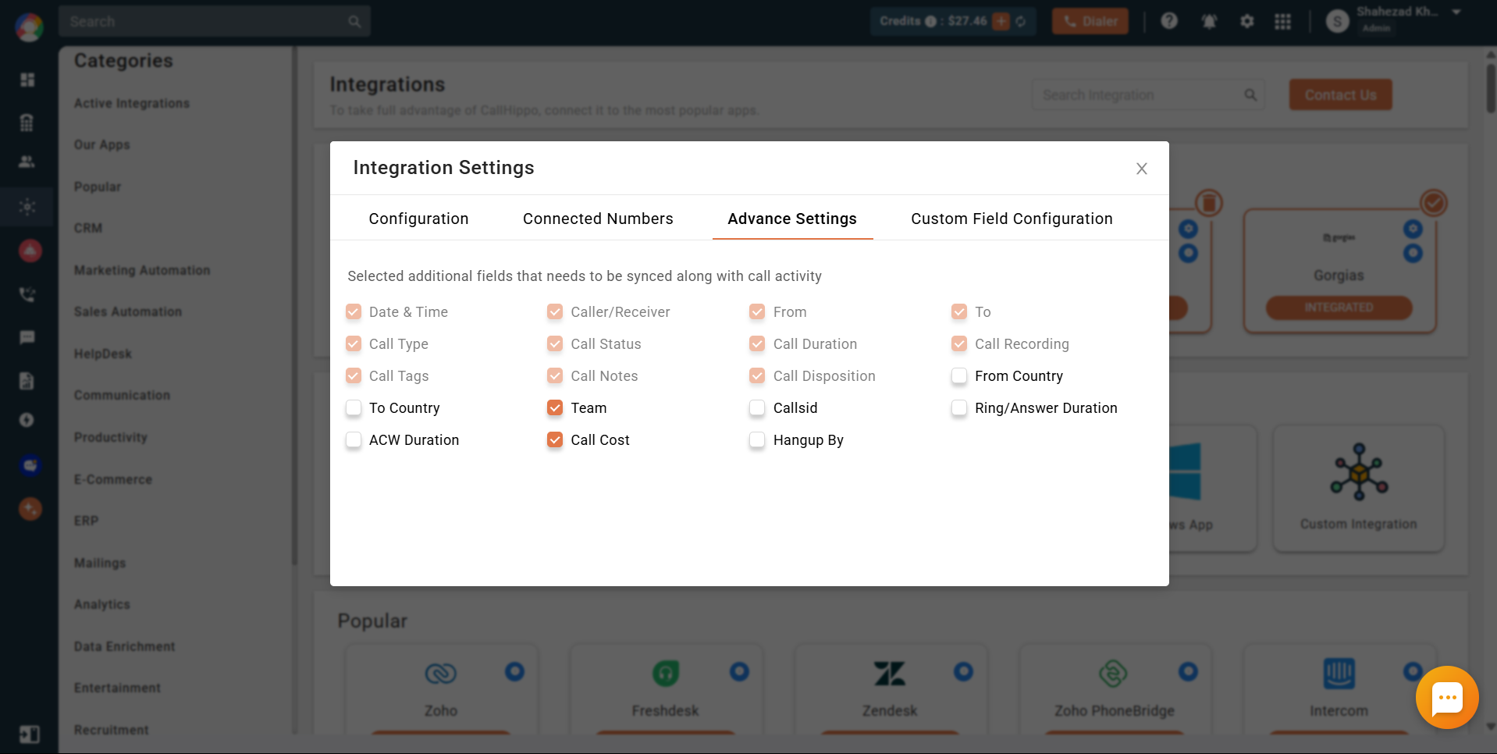
Task: Open the live chat widget
Action: [x=1447, y=697]
